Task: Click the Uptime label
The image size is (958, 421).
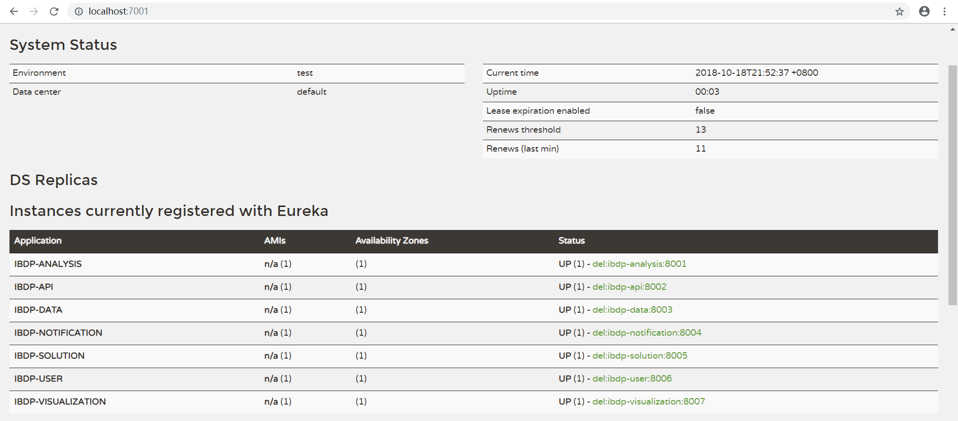Action: click(501, 92)
